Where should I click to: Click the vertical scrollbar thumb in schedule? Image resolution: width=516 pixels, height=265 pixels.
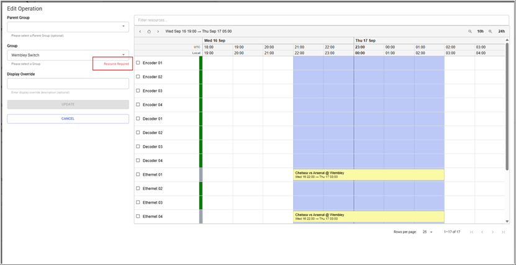[x=507, y=106]
